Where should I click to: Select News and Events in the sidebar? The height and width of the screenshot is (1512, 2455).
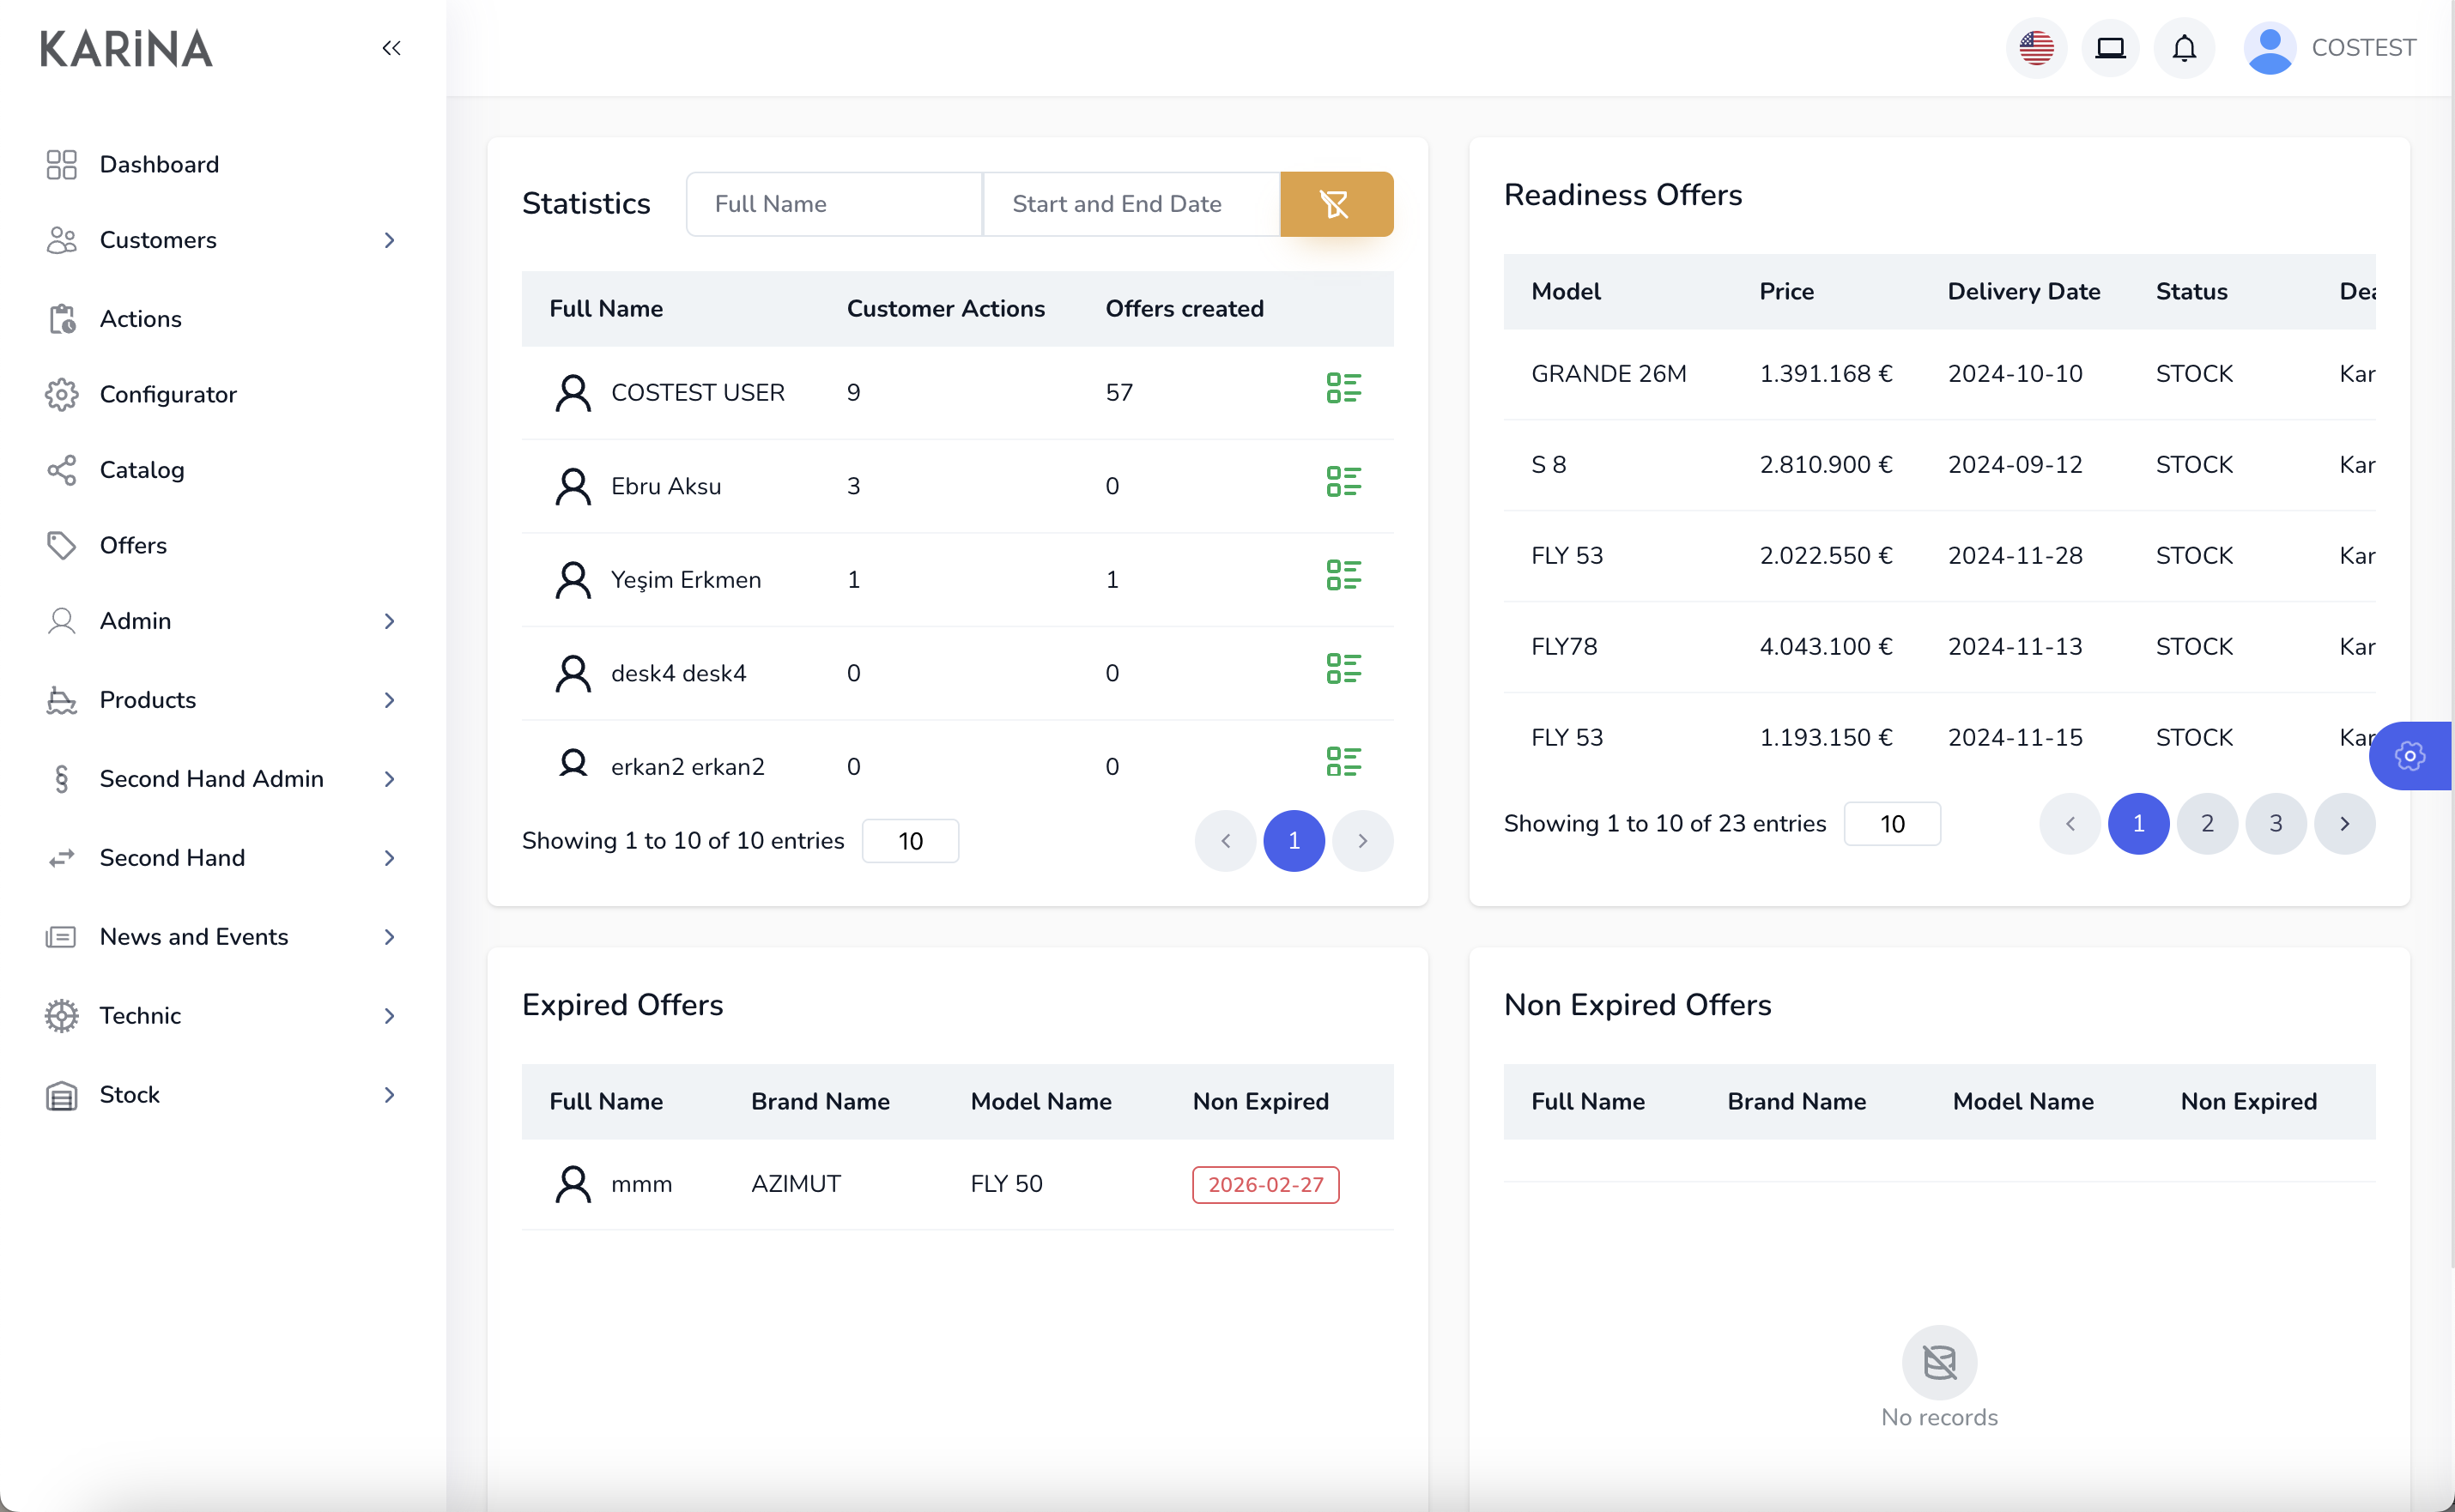click(x=193, y=936)
